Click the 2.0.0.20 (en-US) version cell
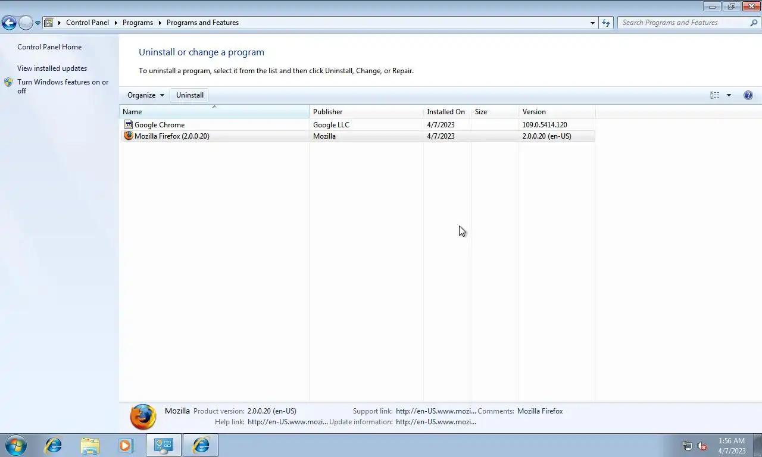The height and width of the screenshot is (457, 762). coord(546,136)
